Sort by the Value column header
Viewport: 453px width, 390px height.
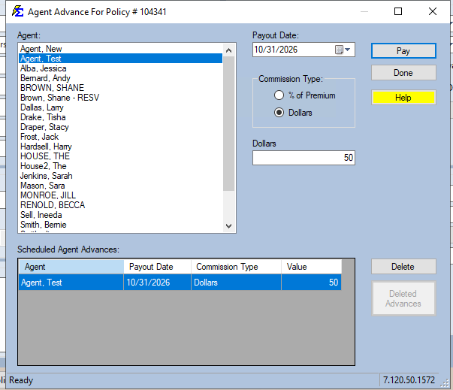pyautogui.click(x=312, y=267)
